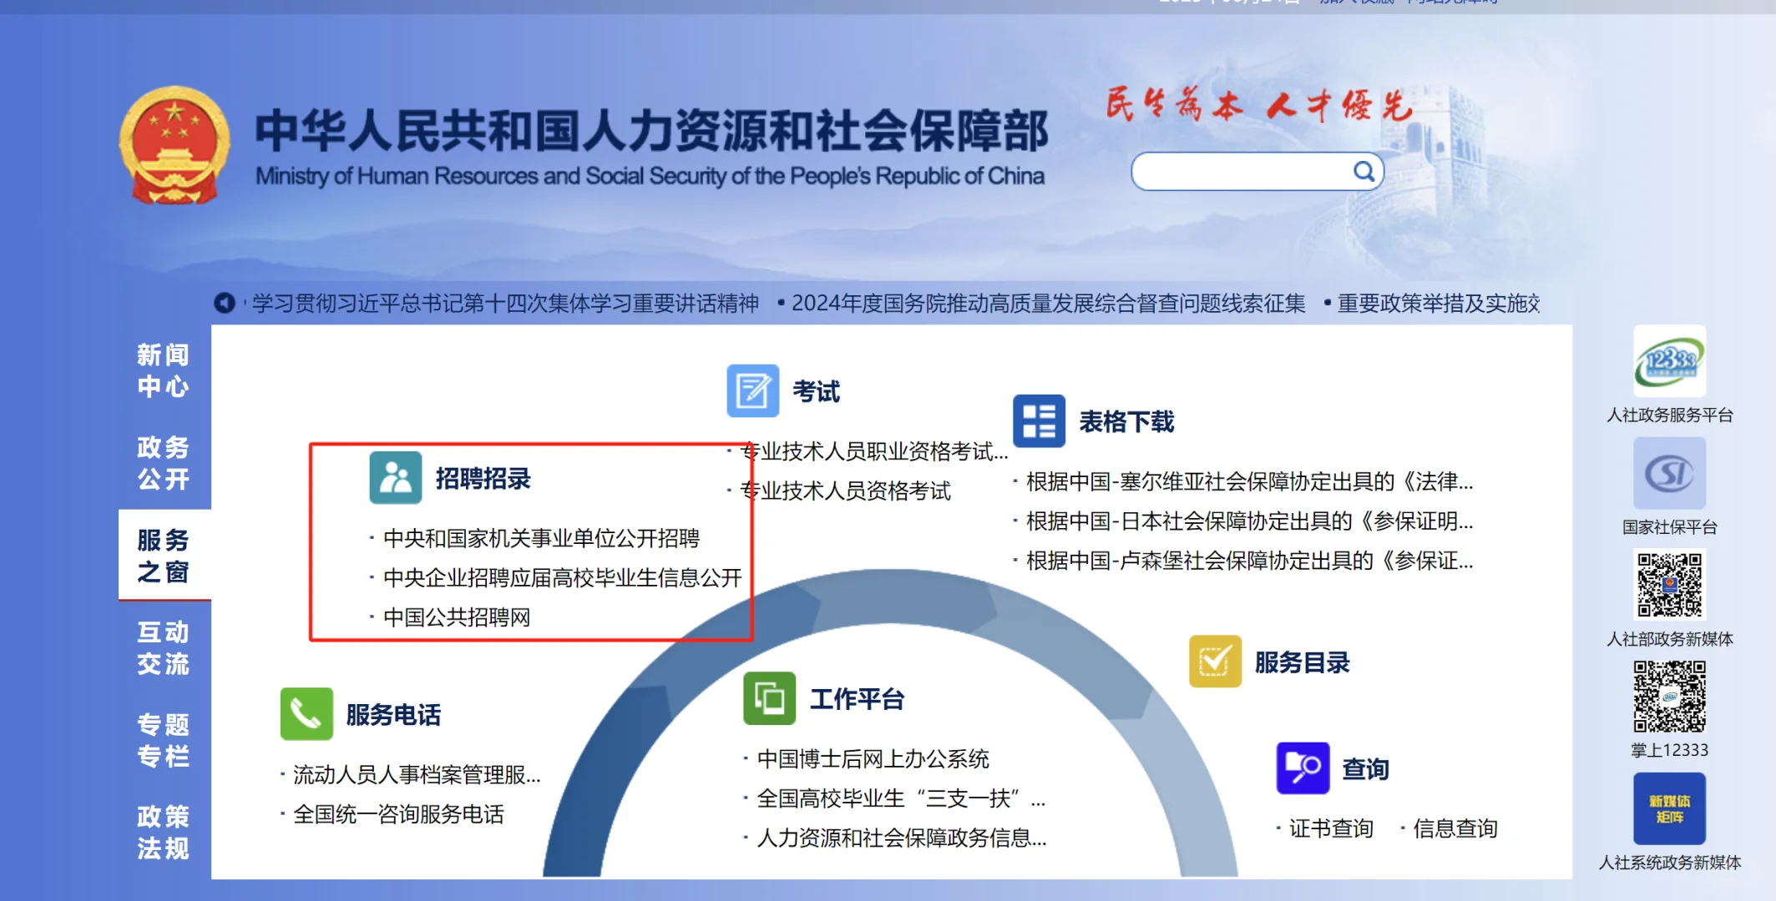This screenshot has width=1776, height=901.
Task: Open the 专题专栏 tab
Action: pyautogui.click(x=164, y=740)
